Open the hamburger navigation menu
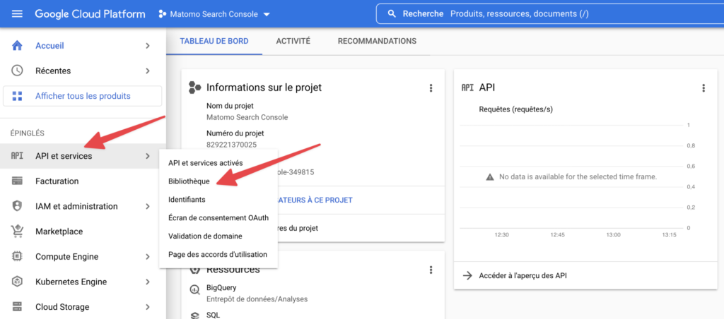Viewport: 724px width, 319px height. click(17, 14)
